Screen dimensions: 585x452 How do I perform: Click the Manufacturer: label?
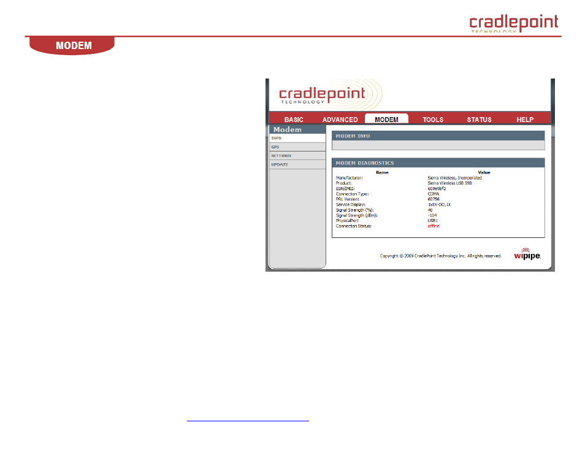click(x=349, y=178)
